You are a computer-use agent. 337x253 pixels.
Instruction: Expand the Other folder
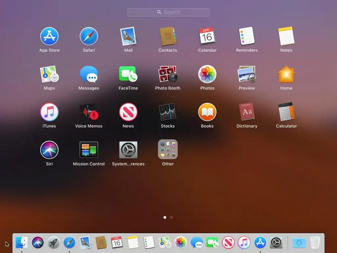168,149
